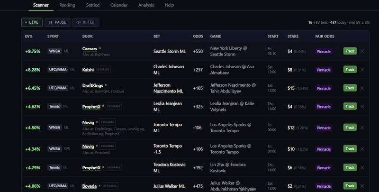The width and height of the screenshot is (379, 192).
Task: Open external link icon beside Bovada
Action: 99,186
